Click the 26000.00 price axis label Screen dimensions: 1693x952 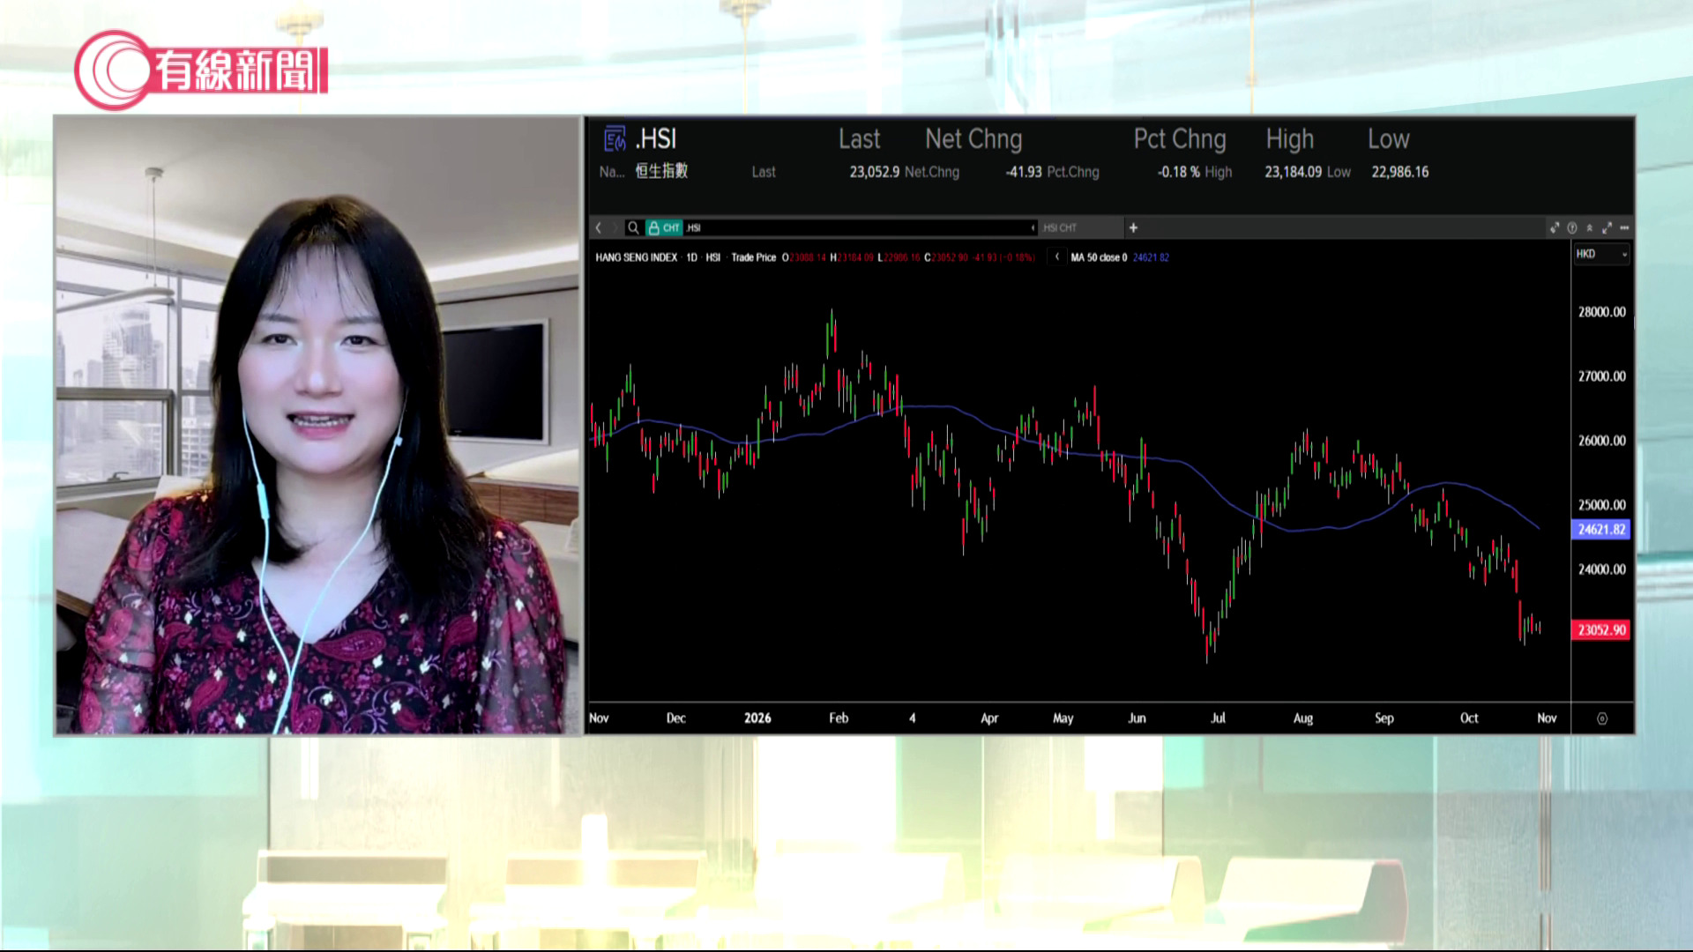[x=1602, y=441]
